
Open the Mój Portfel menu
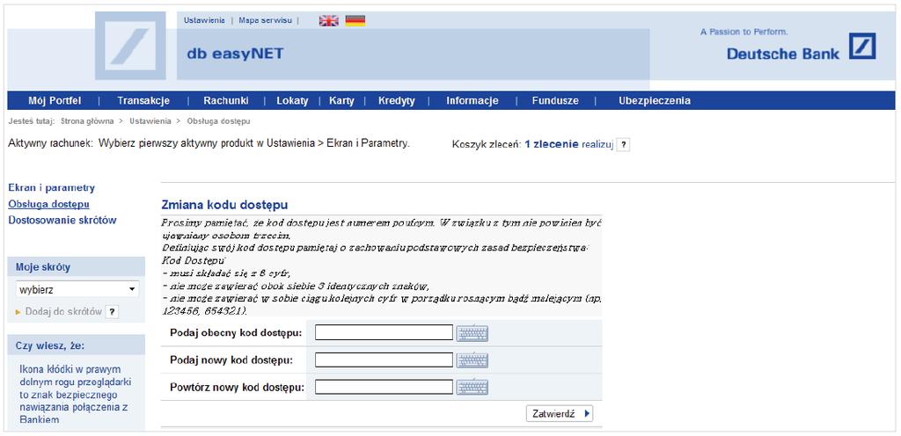(55, 101)
